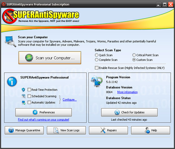The image size is (175, 149).
Task: Click database version number 8064
Action: tap(109, 92)
